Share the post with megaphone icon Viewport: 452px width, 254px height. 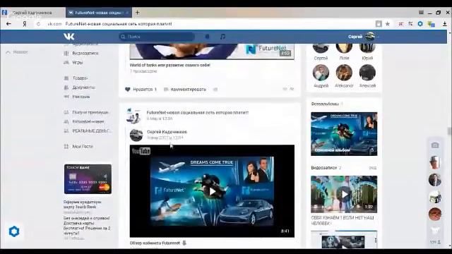pos(215,90)
